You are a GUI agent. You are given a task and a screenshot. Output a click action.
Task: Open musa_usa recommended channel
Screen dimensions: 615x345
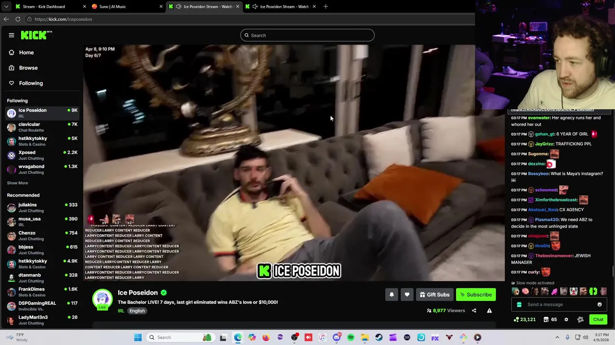point(42,221)
